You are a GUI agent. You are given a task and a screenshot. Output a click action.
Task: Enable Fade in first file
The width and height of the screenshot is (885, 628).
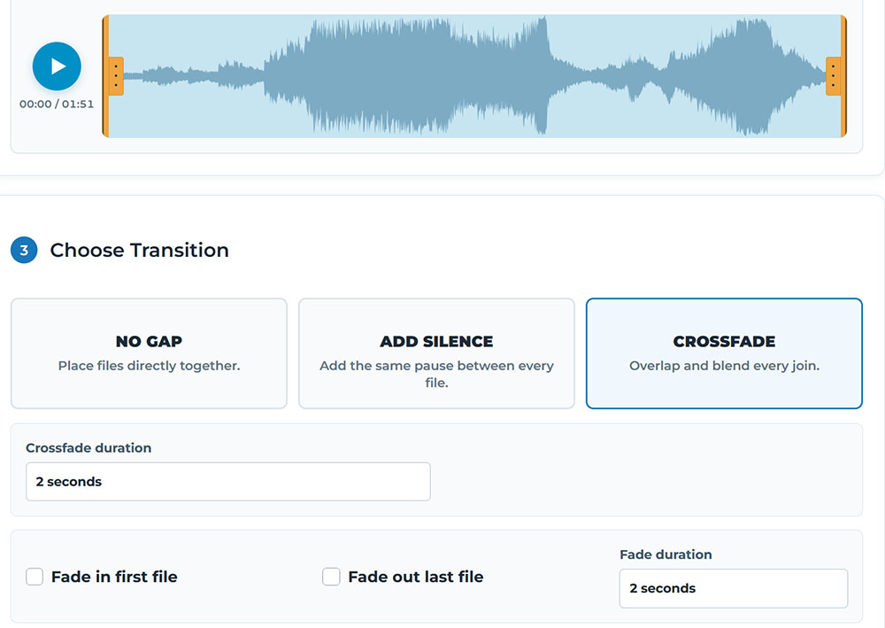pyautogui.click(x=35, y=577)
